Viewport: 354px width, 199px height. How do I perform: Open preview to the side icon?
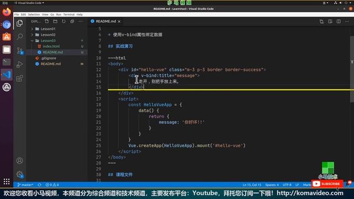(x=330, y=22)
